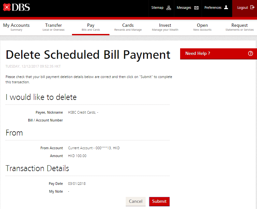Switch to Open new accounts tab
The height and width of the screenshot is (209, 257).
click(x=202, y=27)
